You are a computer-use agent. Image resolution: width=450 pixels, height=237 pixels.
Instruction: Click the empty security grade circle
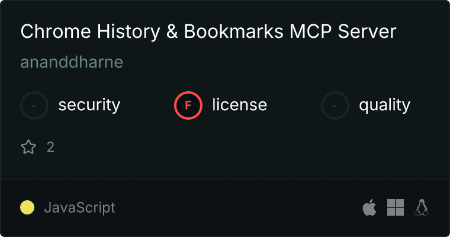[34, 105]
